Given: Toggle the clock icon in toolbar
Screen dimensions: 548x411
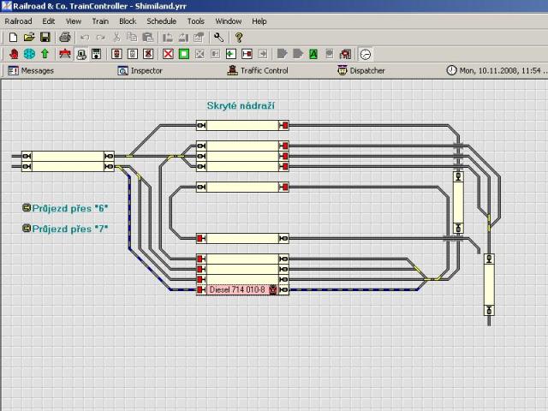Looking at the screenshot, I should click(x=366, y=54).
